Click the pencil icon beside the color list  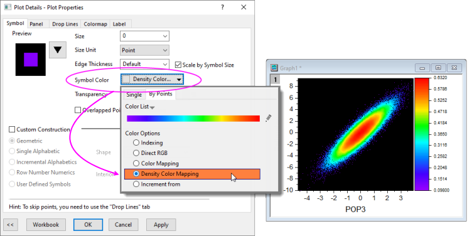268,118
